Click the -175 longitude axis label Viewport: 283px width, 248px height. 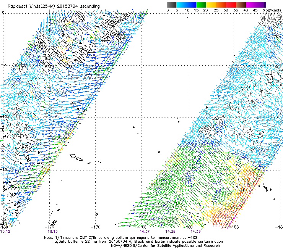[50, 227]
